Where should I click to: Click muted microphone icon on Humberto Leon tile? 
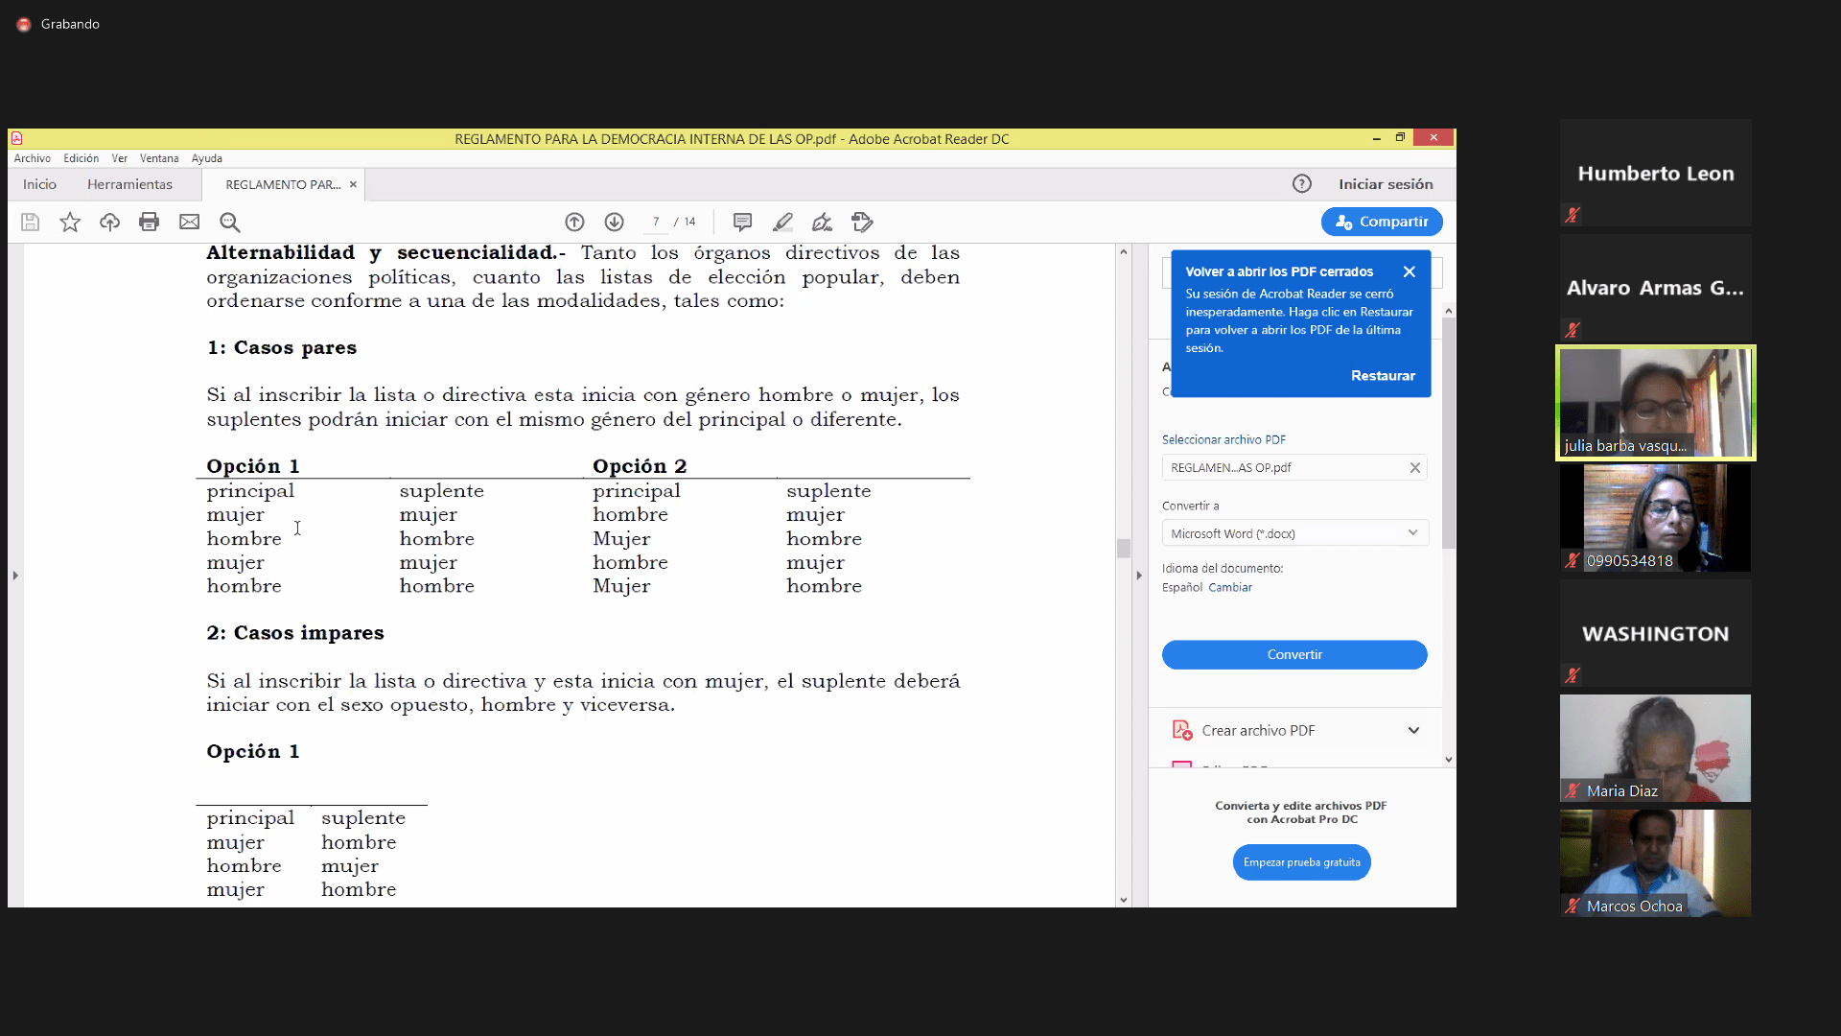pos(1573,215)
